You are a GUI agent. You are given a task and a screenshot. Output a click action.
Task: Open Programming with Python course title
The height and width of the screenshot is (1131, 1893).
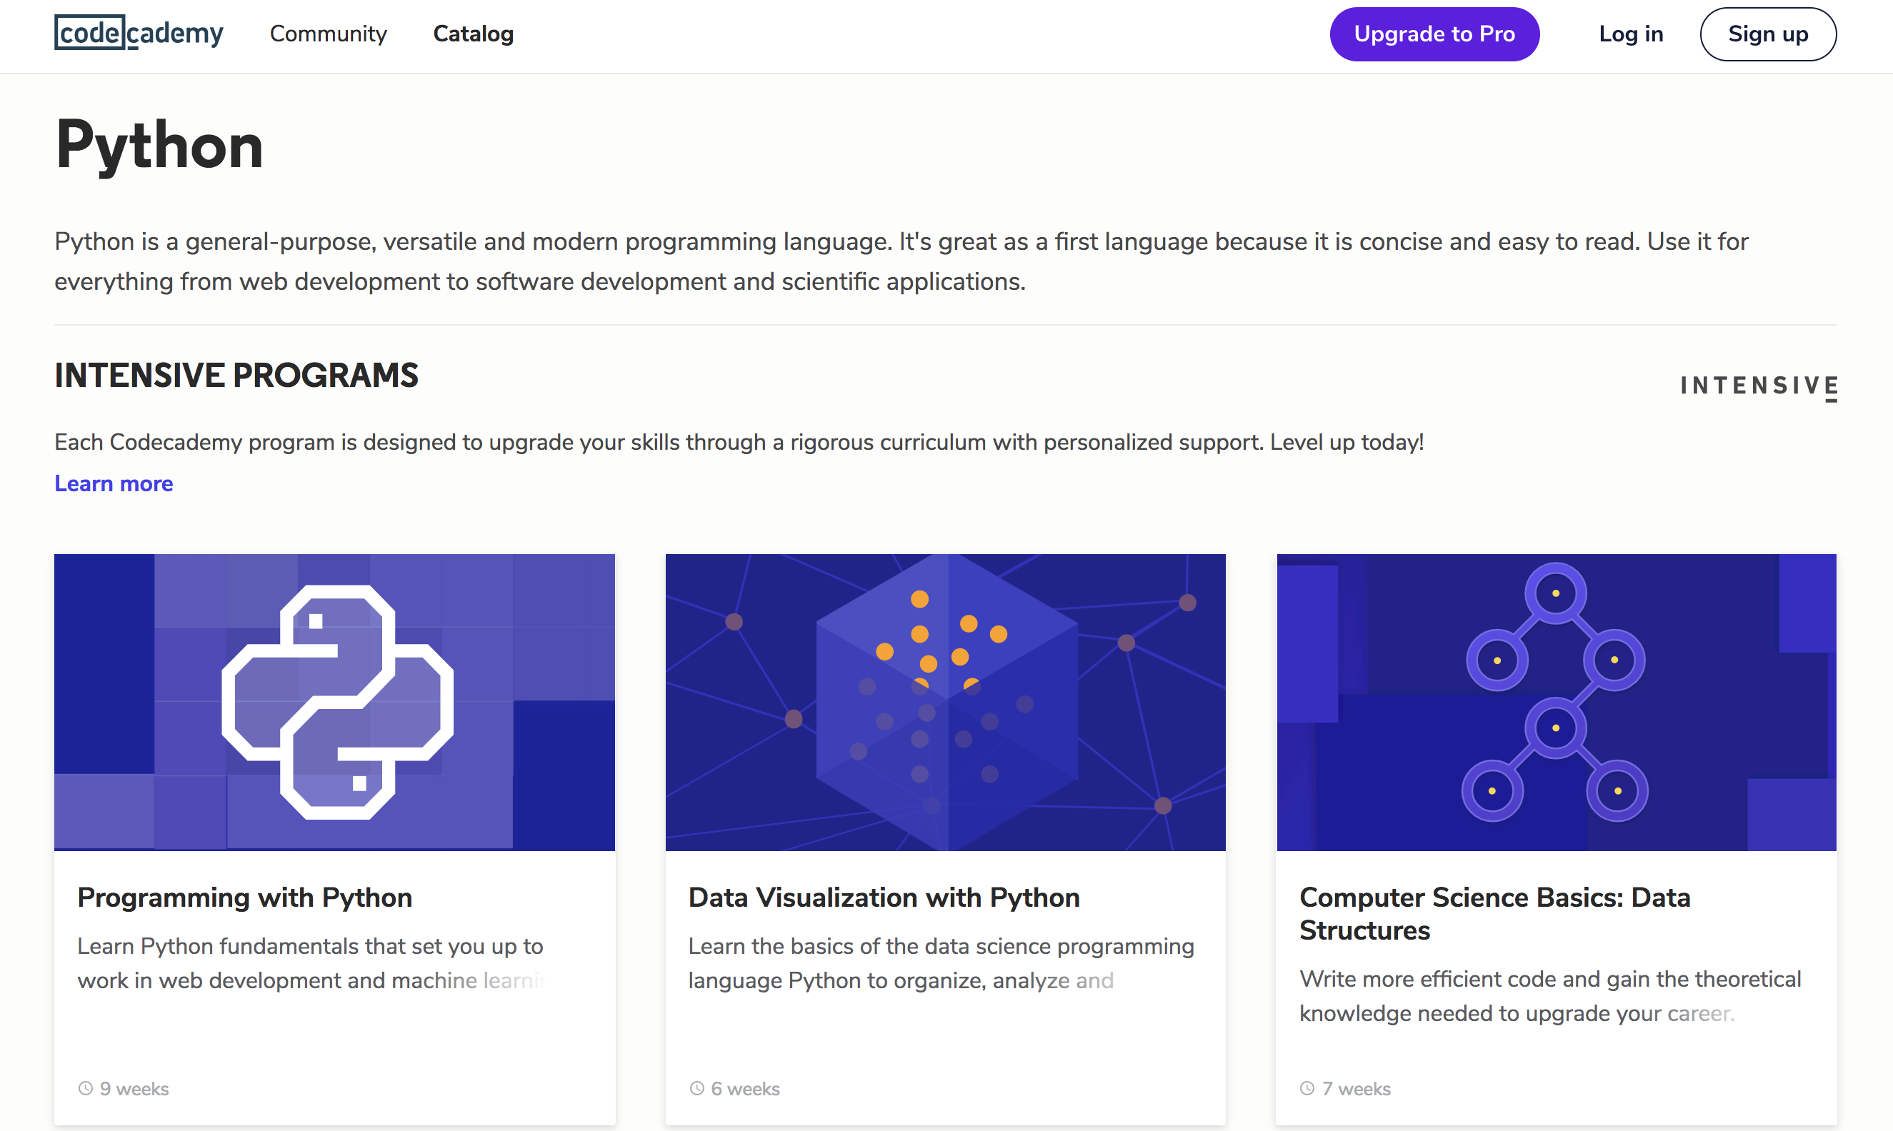tap(245, 897)
